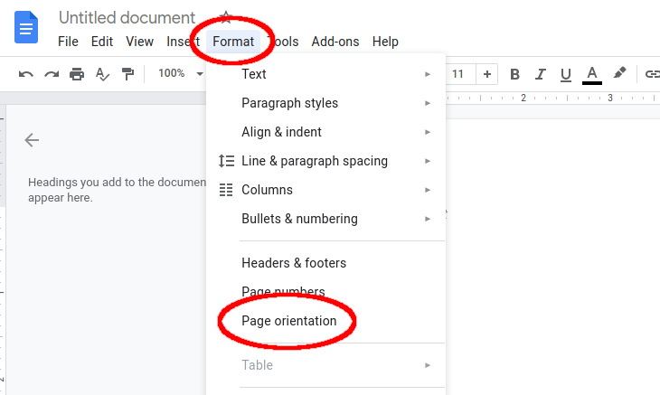Image resolution: width=660 pixels, height=395 pixels.
Task: Increase font size with plus button
Action: tap(487, 74)
